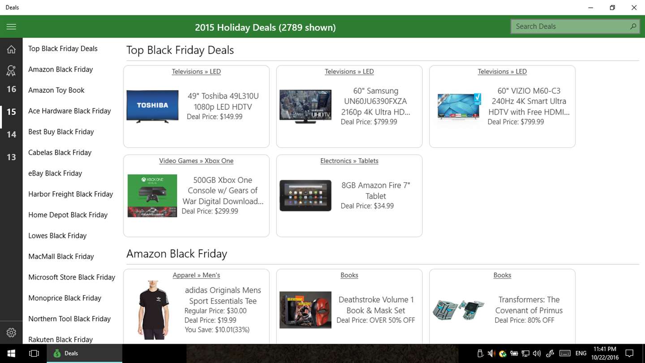Viewport: 645px width, 363px height.
Task: Open Televisions » LED link on Toshiba card
Action: pyautogui.click(x=196, y=72)
